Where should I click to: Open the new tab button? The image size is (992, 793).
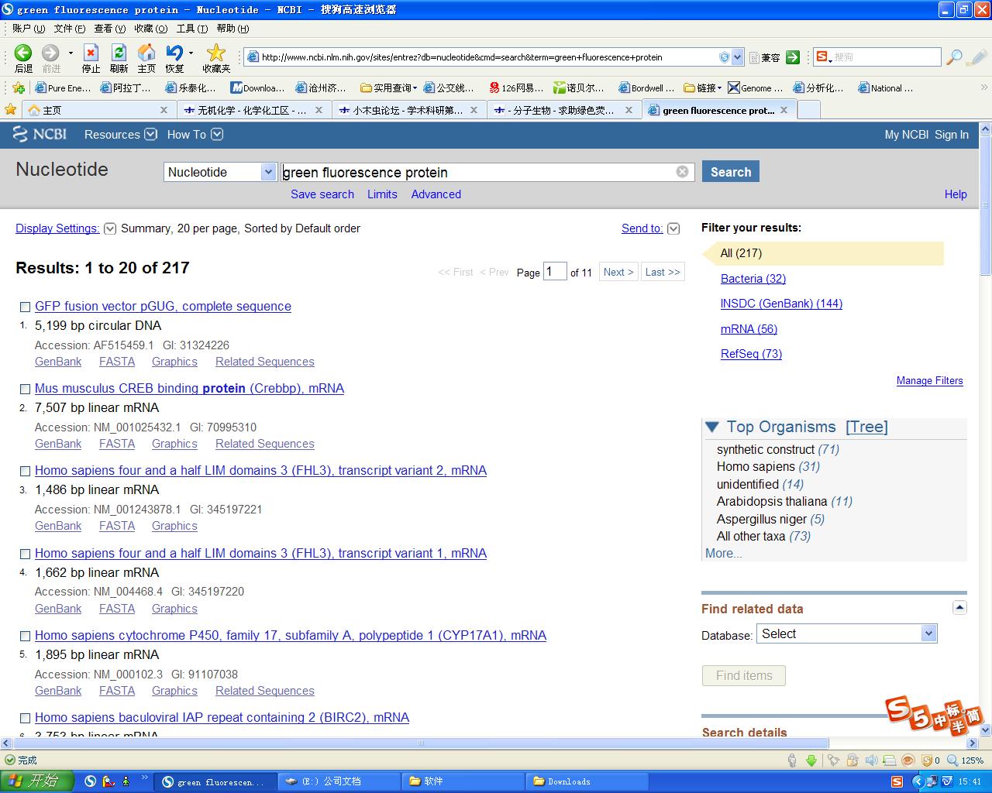click(x=808, y=110)
